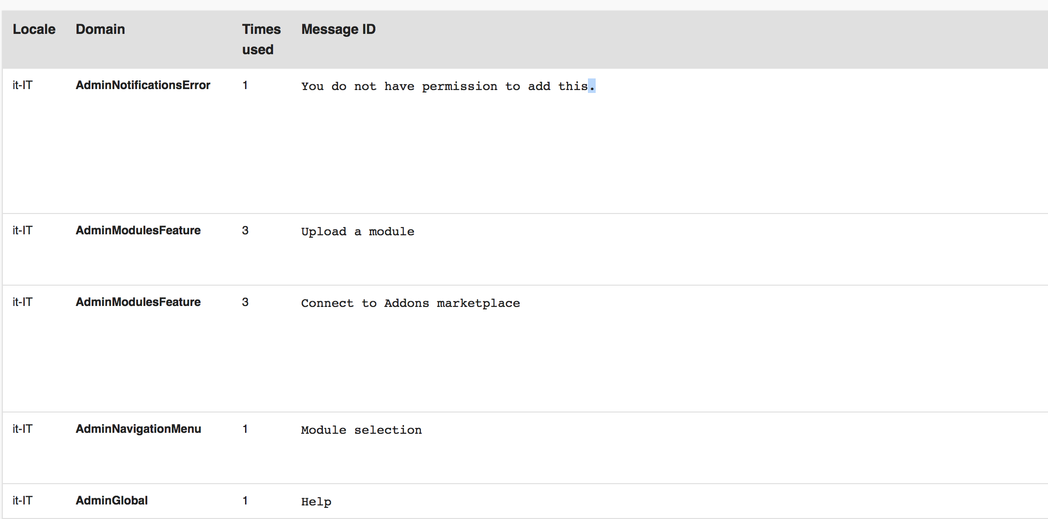The image size is (1048, 519).
Task: Select the AdminNotificationsError domain cell
Action: click(143, 85)
